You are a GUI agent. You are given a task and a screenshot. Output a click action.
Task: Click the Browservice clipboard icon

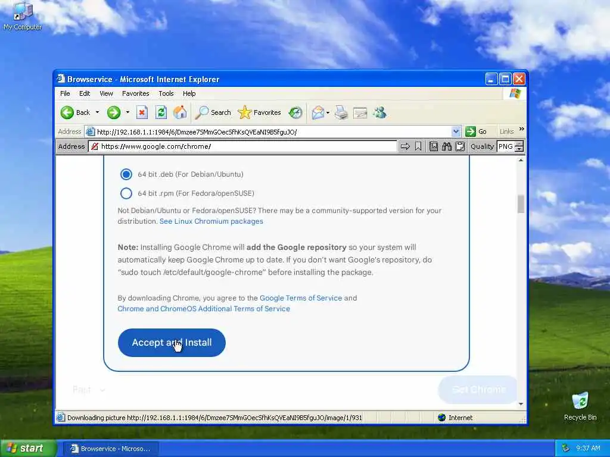click(460, 146)
